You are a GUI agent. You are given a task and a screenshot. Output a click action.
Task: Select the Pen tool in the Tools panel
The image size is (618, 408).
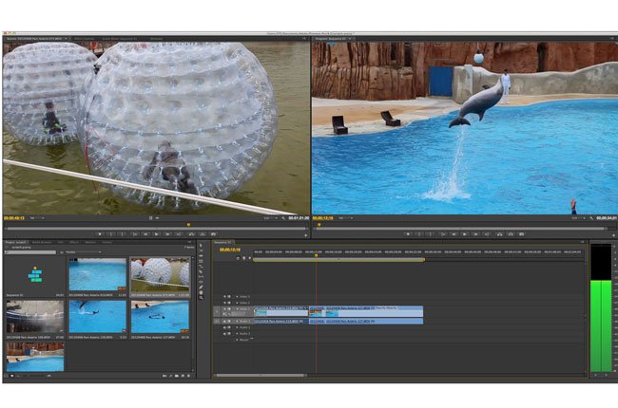pos(201,287)
